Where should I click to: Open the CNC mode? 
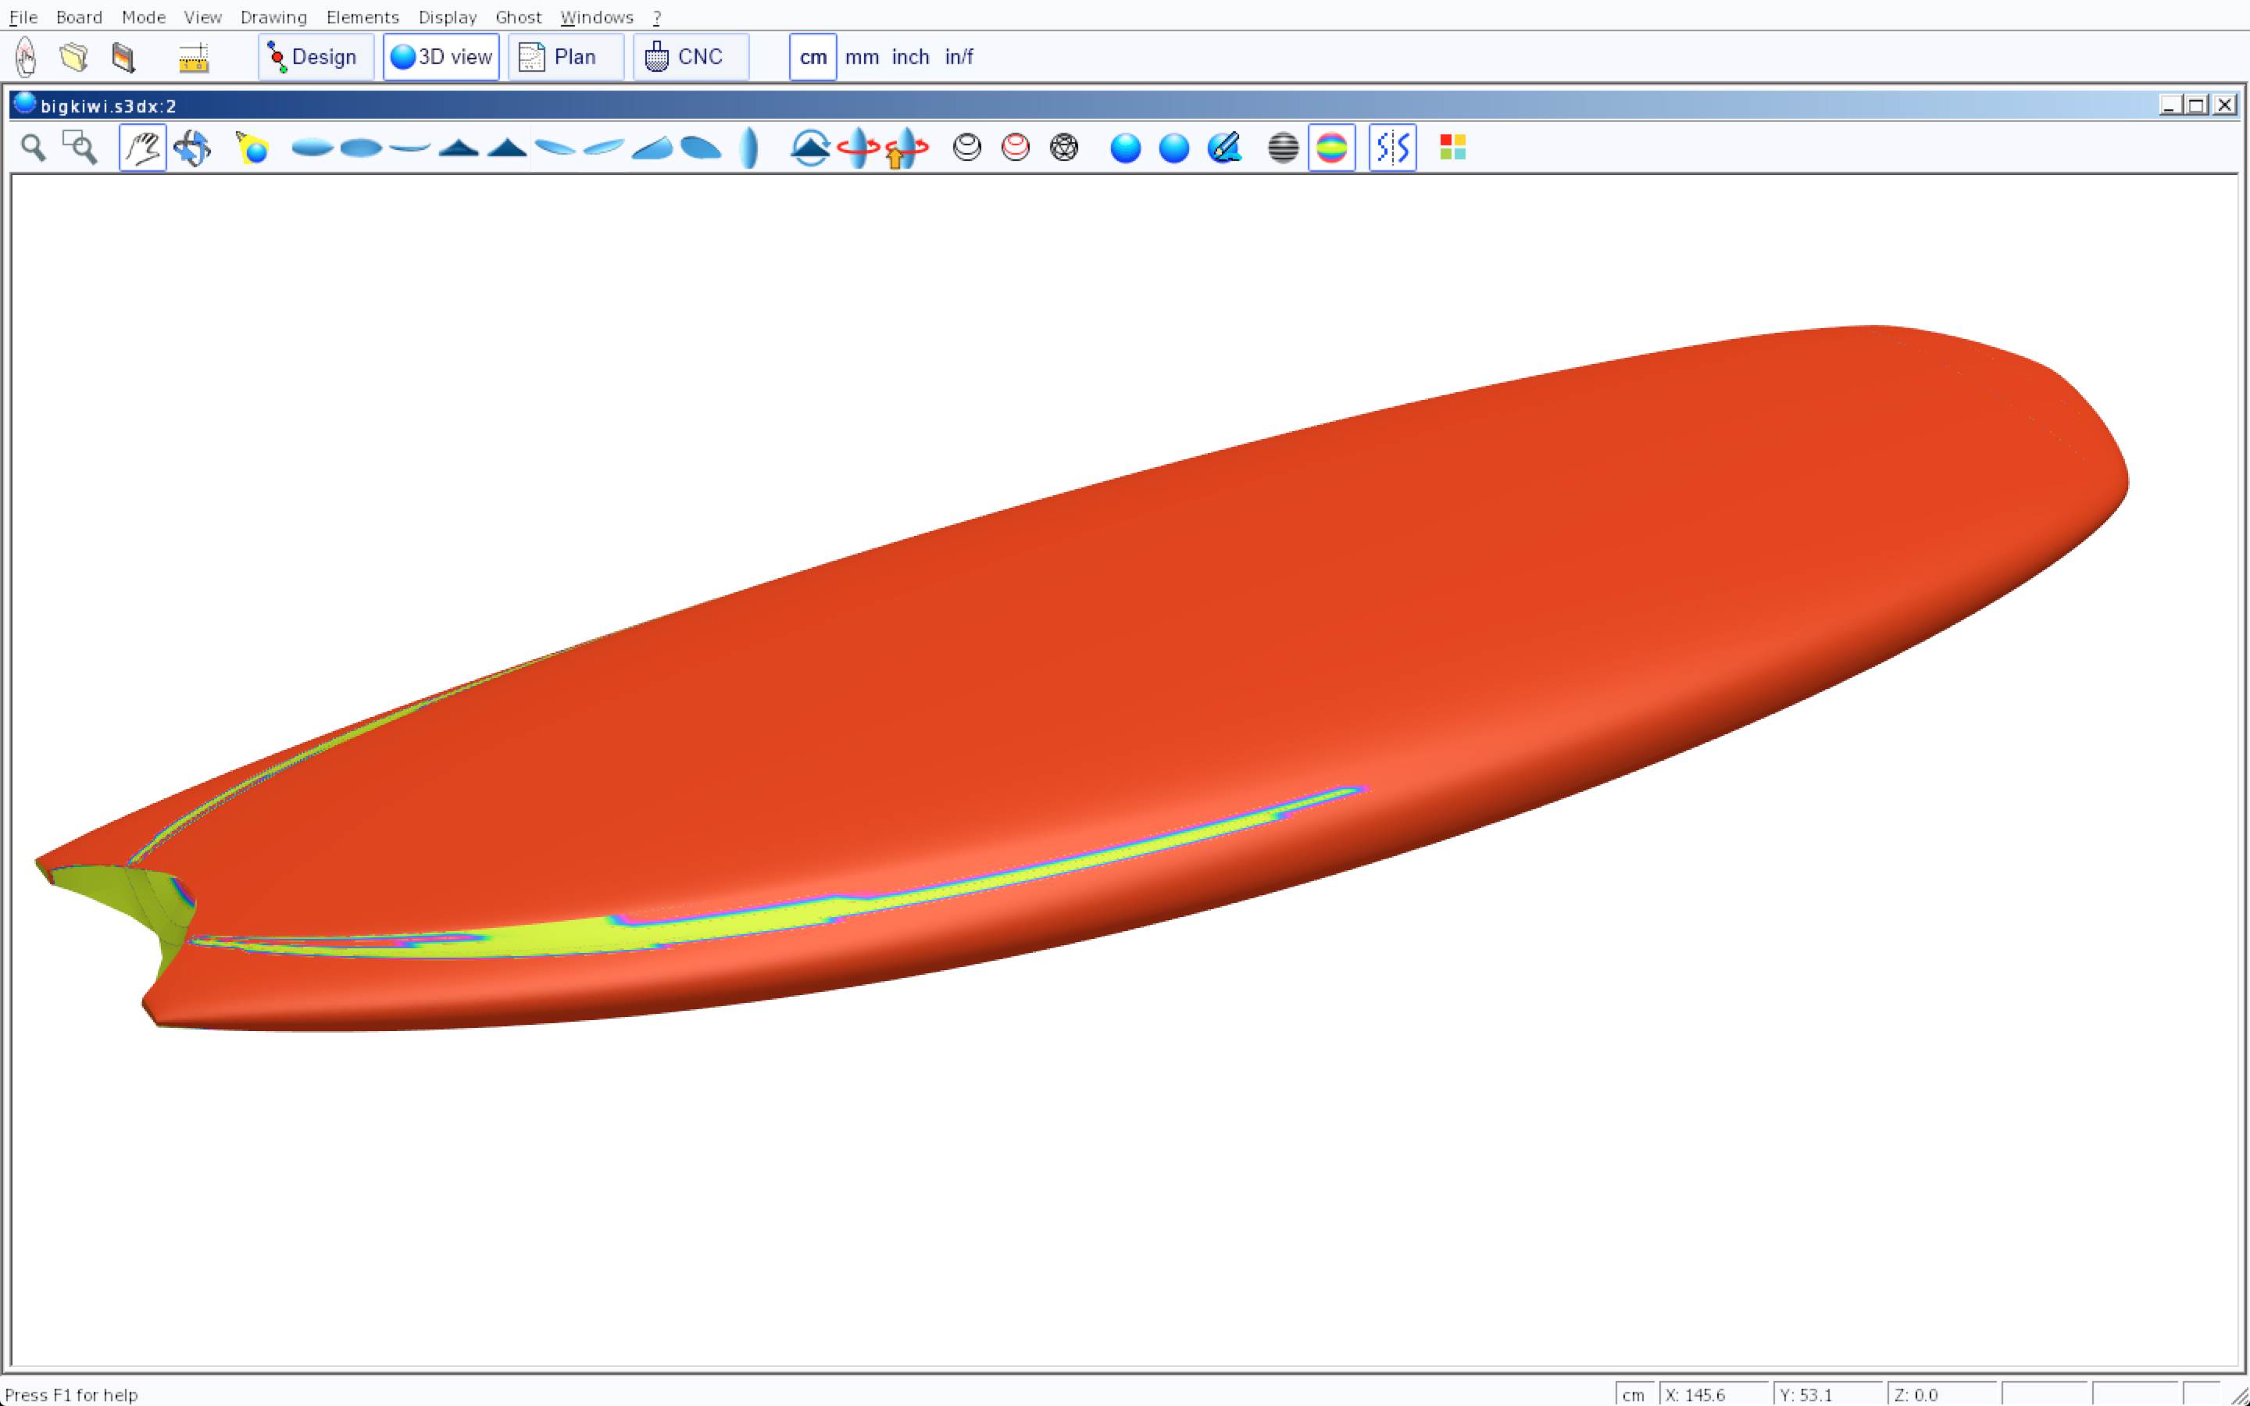(690, 58)
